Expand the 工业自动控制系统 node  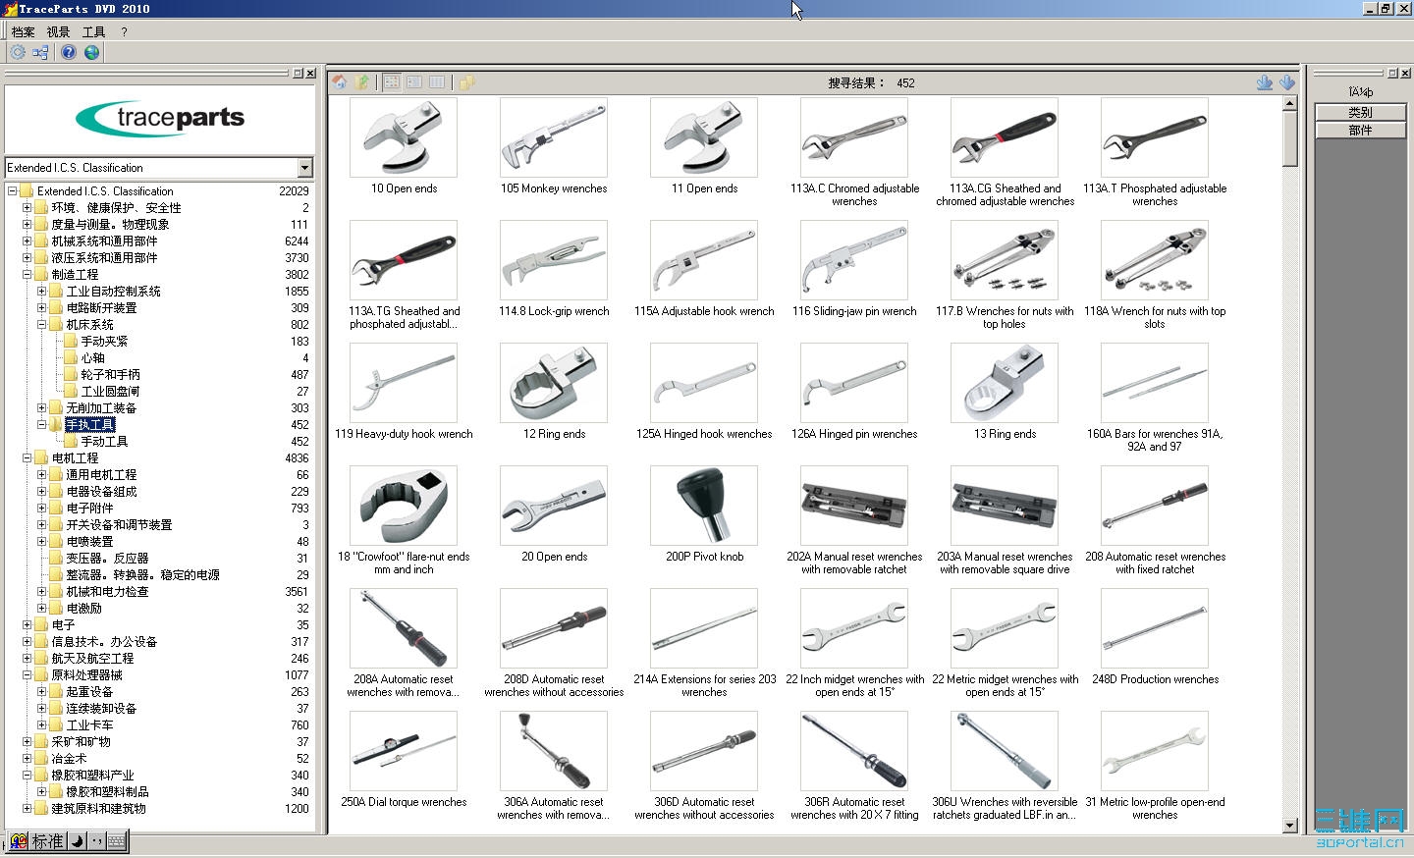coord(42,292)
